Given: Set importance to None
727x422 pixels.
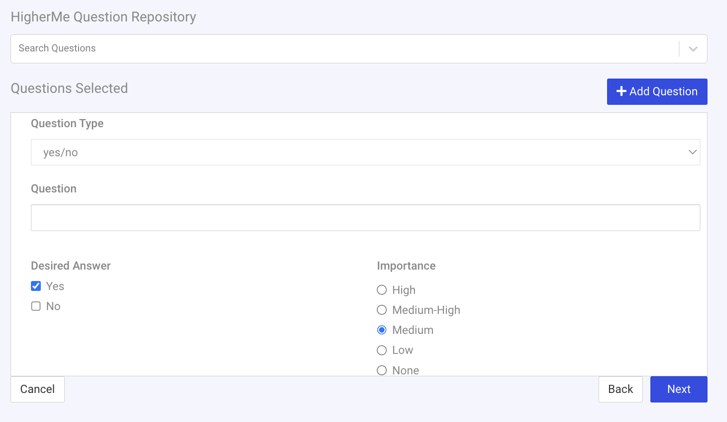Looking at the screenshot, I should tap(382, 370).
